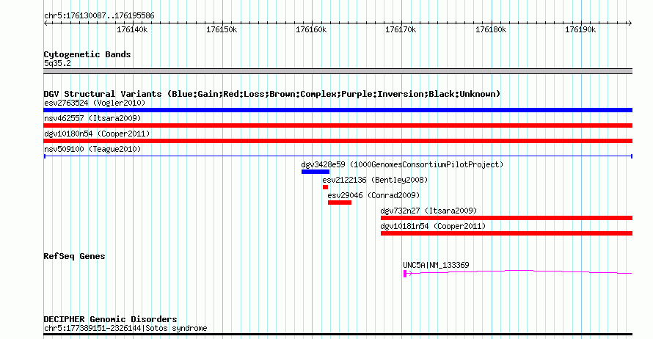Click the Cytogenetic Bands track title
The image size is (653, 339).
(87, 54)
